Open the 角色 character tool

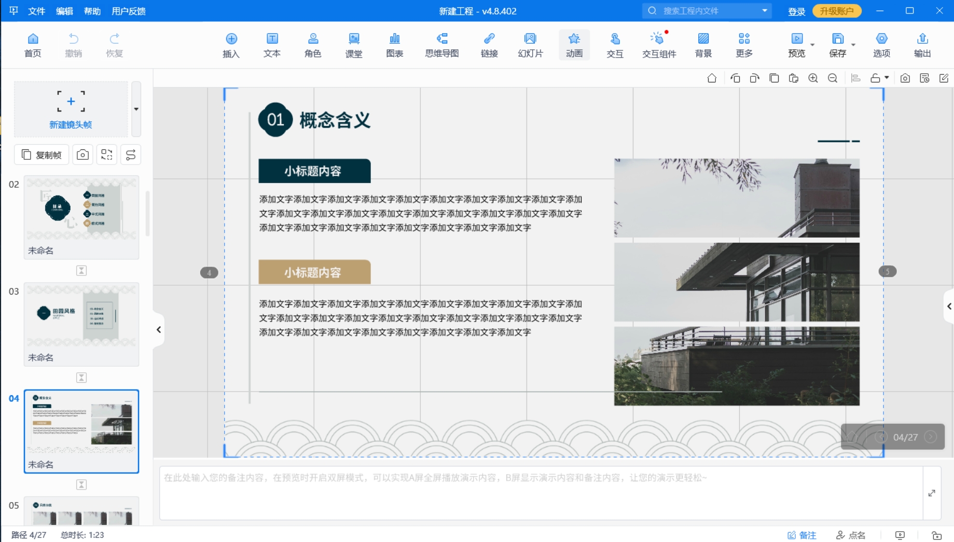313,45
